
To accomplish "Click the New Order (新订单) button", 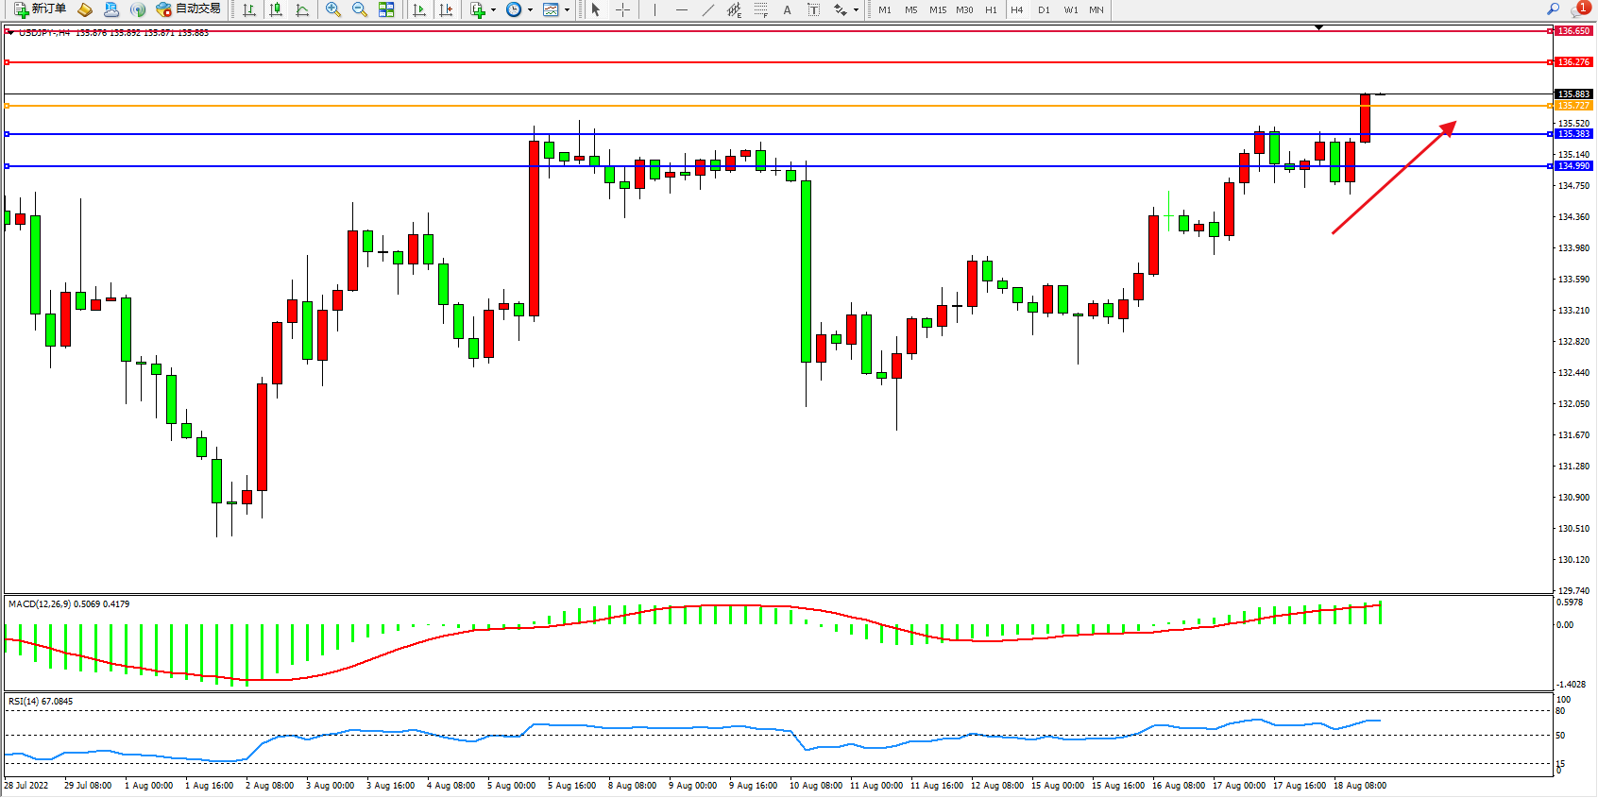I will 40,9.
